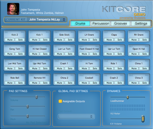Click the Volume slider handle

click(x=37, y=97)
